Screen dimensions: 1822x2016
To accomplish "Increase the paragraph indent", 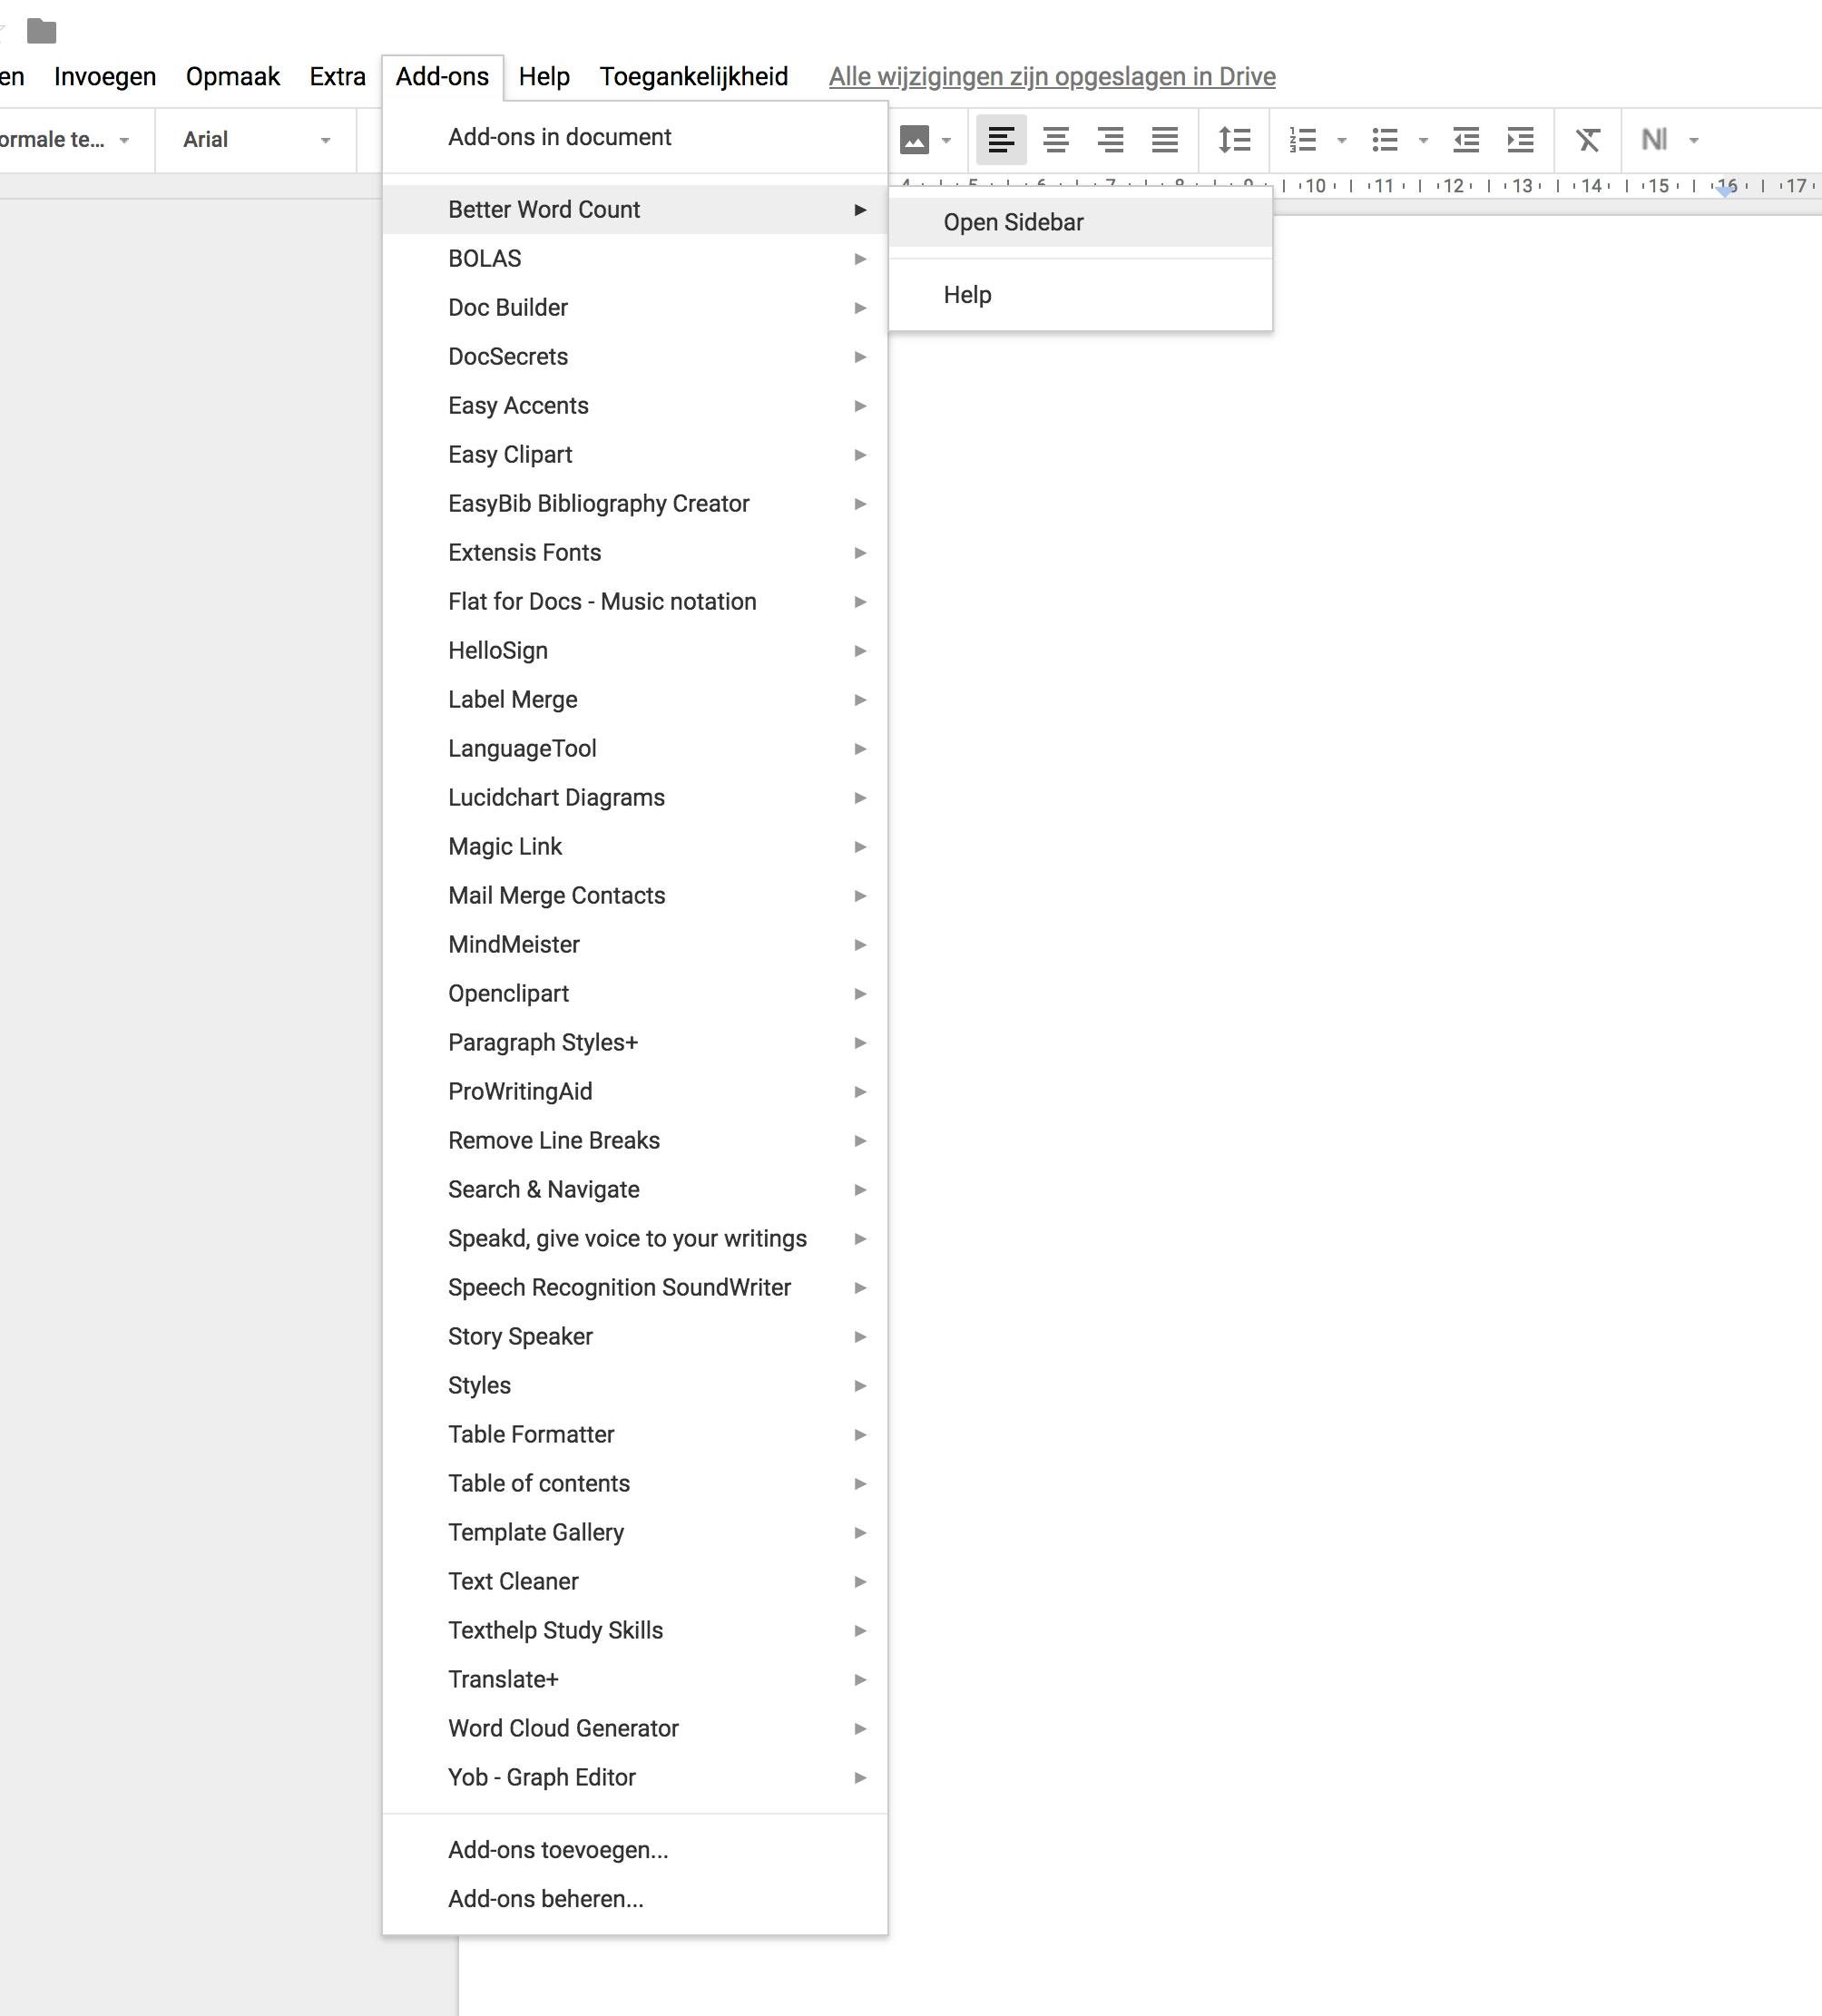I will pyautogui.click(x=1520, y=140).
